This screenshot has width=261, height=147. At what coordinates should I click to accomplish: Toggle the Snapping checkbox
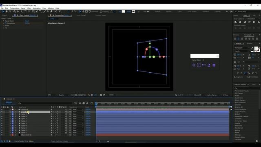tap(101, 11)
